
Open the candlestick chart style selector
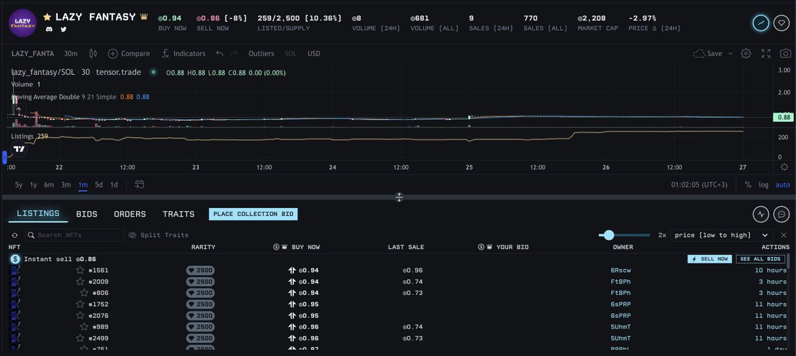click(93, 54)
